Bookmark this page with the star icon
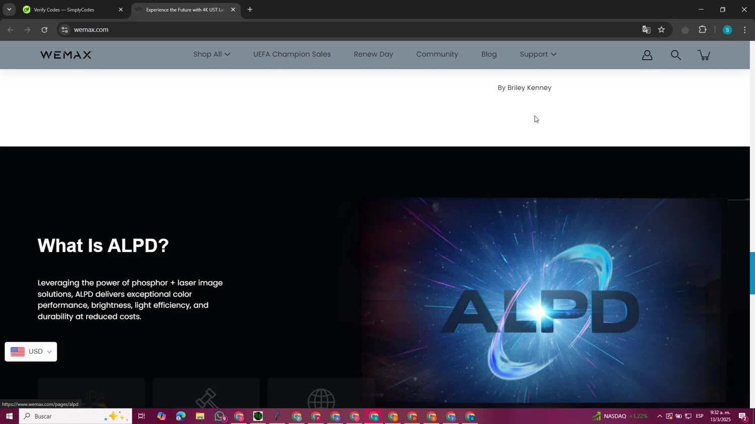Screen dimensions: 755x424 [x=661, y=30]
